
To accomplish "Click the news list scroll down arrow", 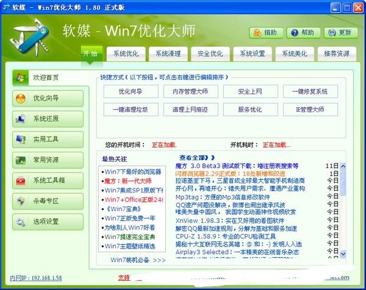I will pyautogui.click(x=343, y=253).
